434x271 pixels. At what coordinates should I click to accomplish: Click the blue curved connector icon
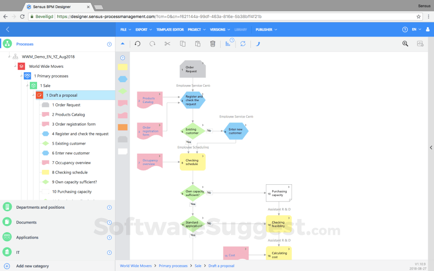tap(258, 44)
